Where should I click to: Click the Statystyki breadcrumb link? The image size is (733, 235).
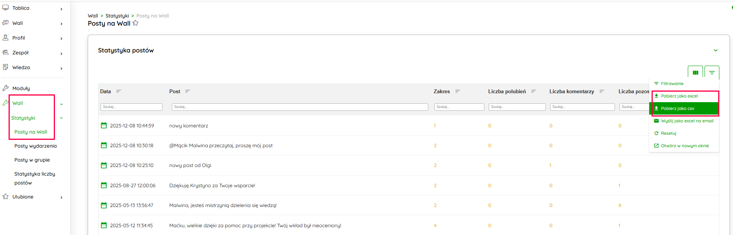pyautogui.click(x=117, y=16)
